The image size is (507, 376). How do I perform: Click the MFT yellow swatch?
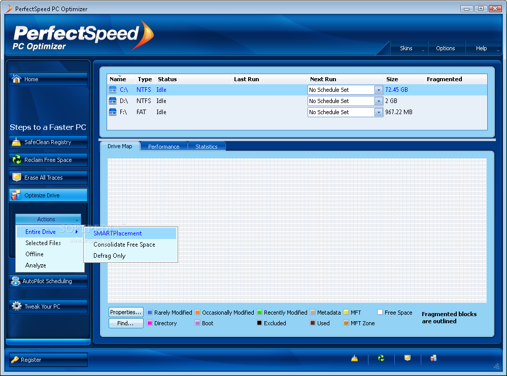[x=346, y=312]
